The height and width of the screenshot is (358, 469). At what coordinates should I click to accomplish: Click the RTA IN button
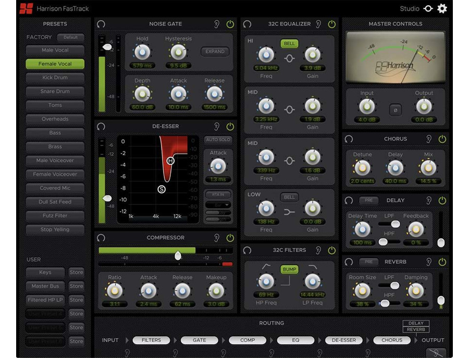218,195
